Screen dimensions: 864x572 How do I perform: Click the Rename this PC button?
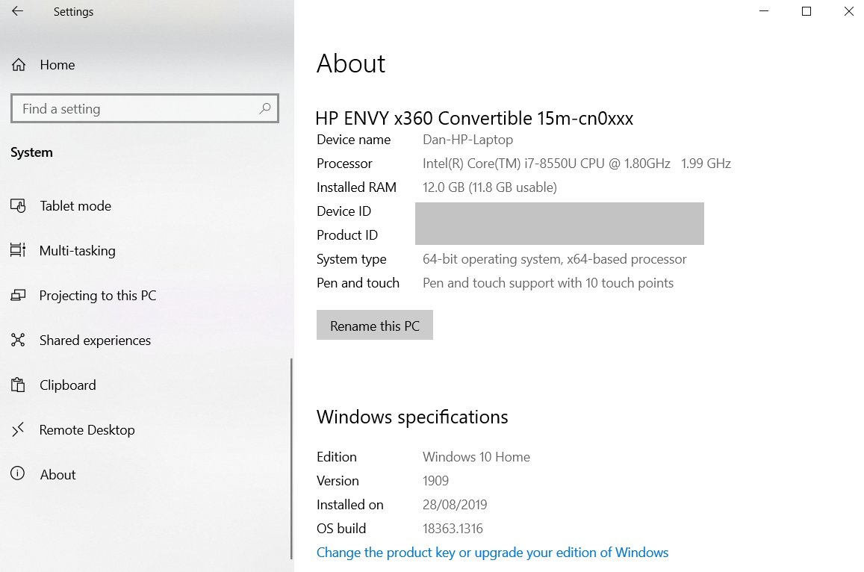[374, 325]
